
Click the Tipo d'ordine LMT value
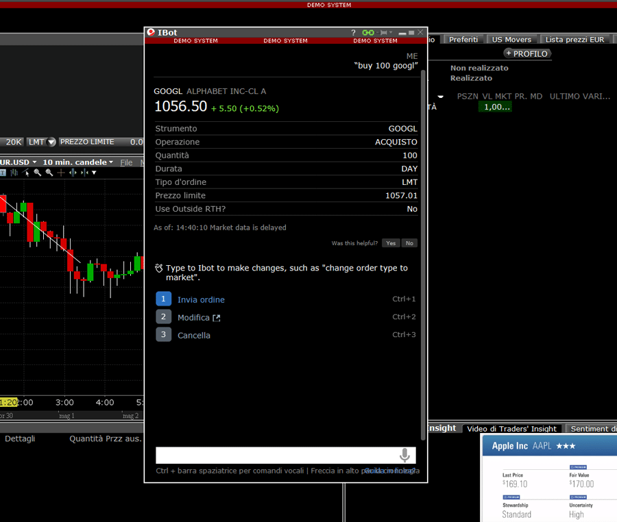pyautogui.click(x=409, y=182)
